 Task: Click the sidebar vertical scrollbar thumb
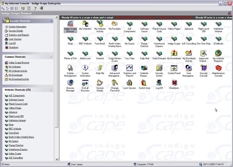(57, 74)
